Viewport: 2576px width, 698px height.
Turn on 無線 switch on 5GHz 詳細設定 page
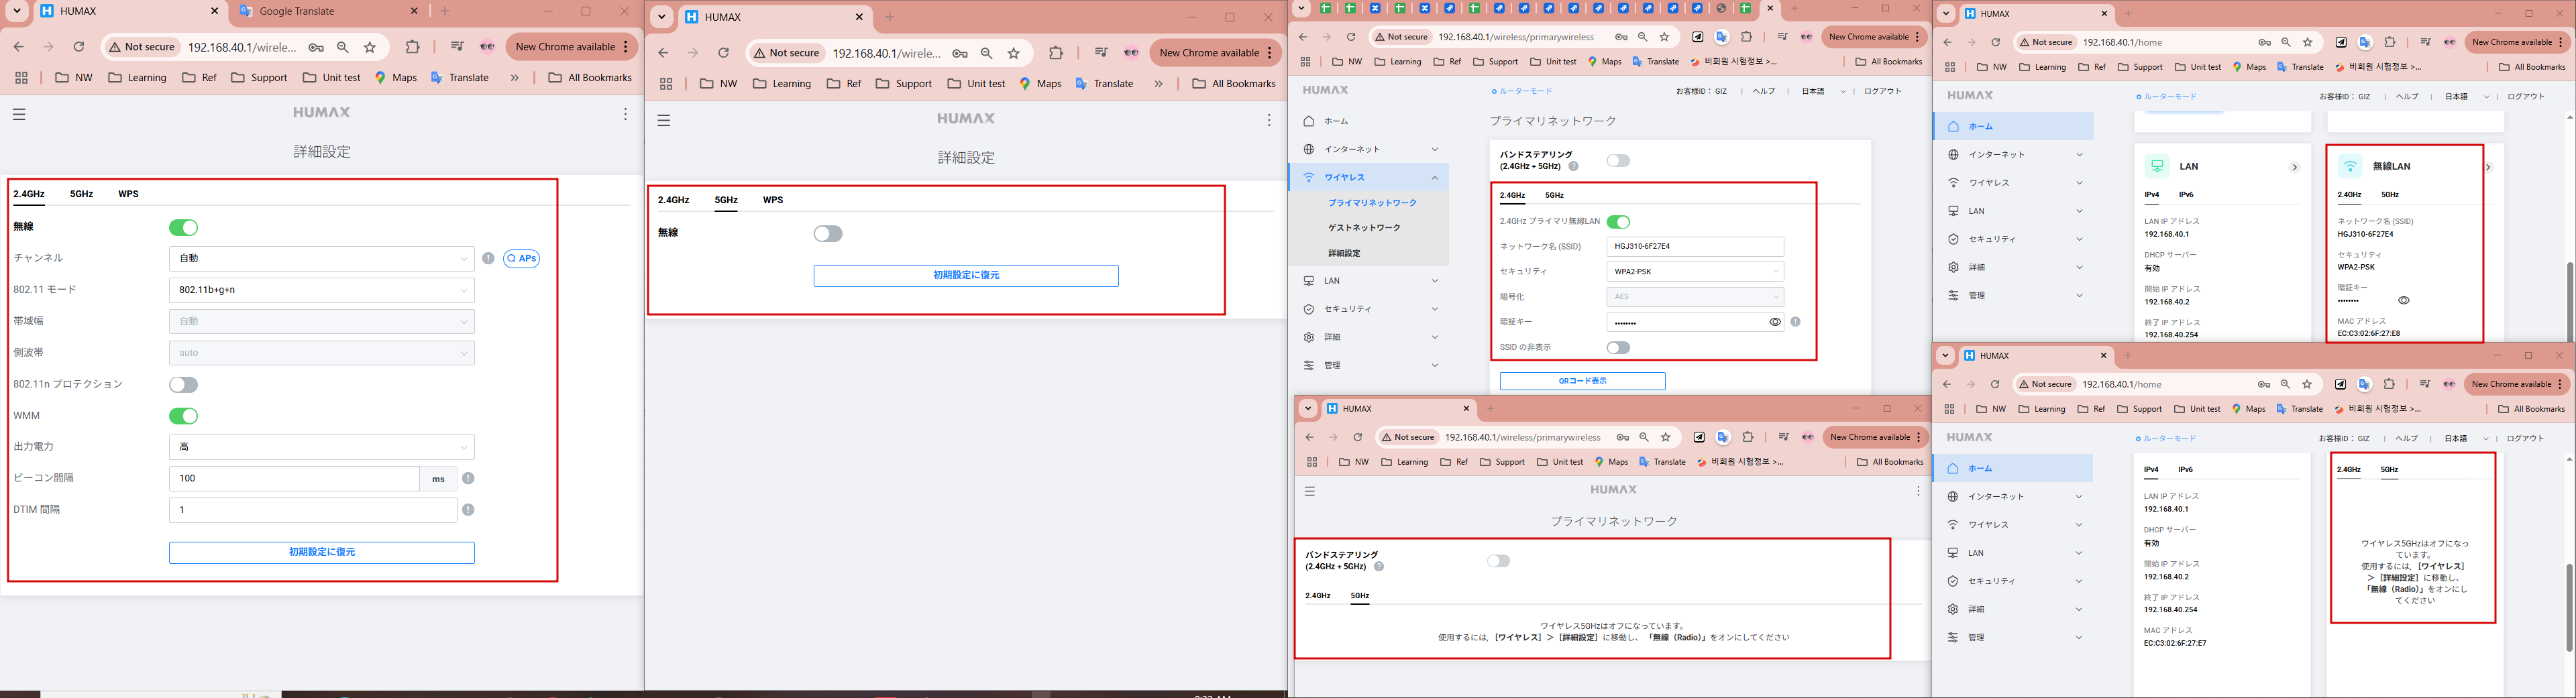tap(828, 233)
